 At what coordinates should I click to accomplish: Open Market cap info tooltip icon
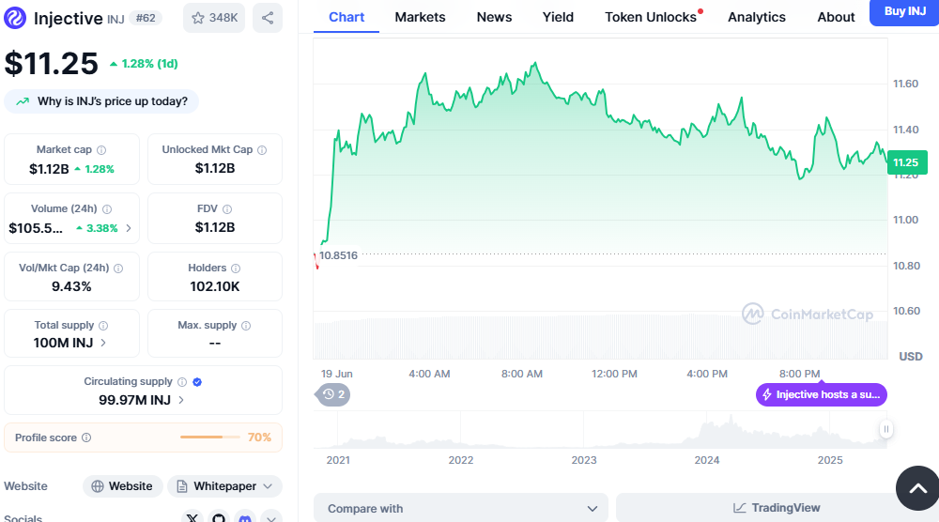[x=101, y=149]
